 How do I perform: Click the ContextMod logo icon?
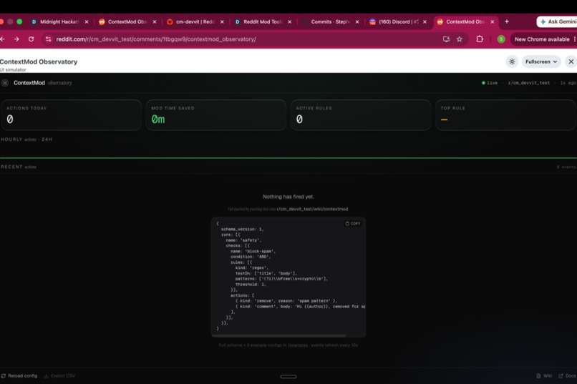pyautogui.click(x=5, y=83)
